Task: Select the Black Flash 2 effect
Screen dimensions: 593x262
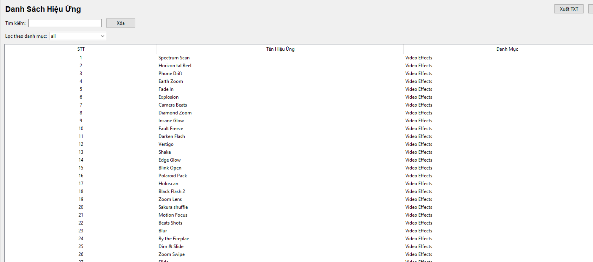Action: pyautogui.click(x=172, y=192)
